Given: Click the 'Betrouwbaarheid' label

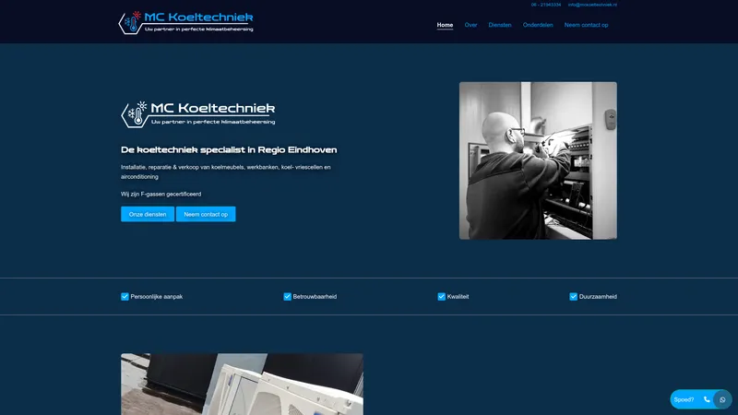Looking at the screenshot, I should tap(315, 296).
